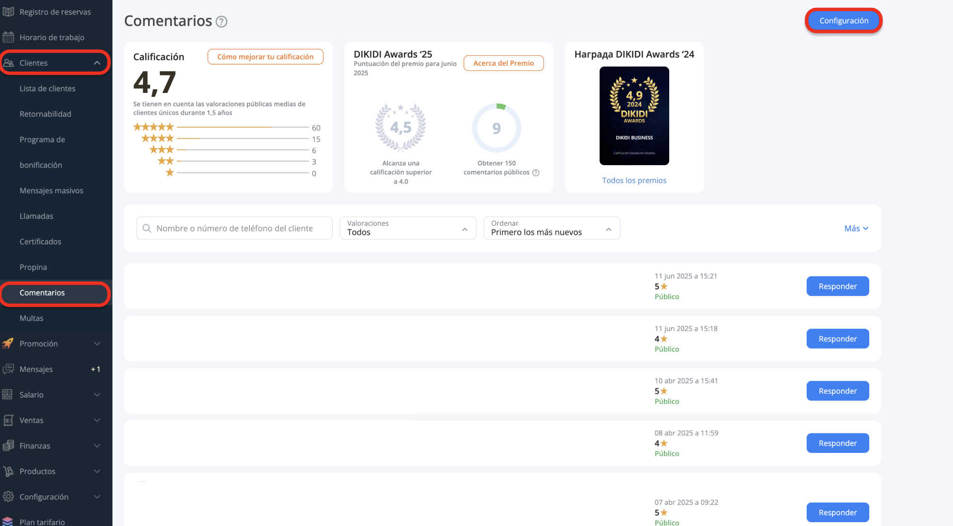Screen dimensions: 953x526
Task: Open Horario de trabajo menu item
Action: pos(52,37)
